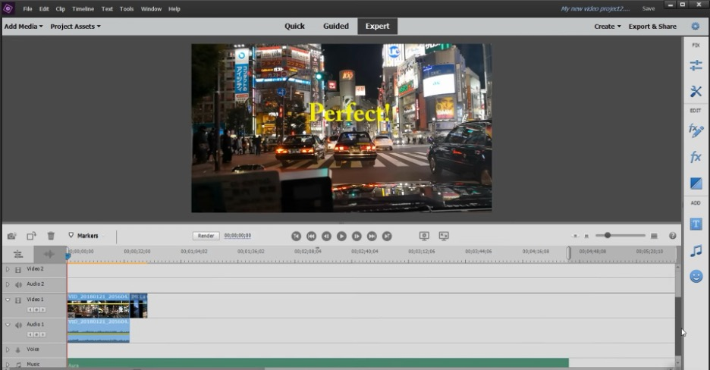Go to next edit point button
This screenshot has width=710, height=370.
point(387,236)
